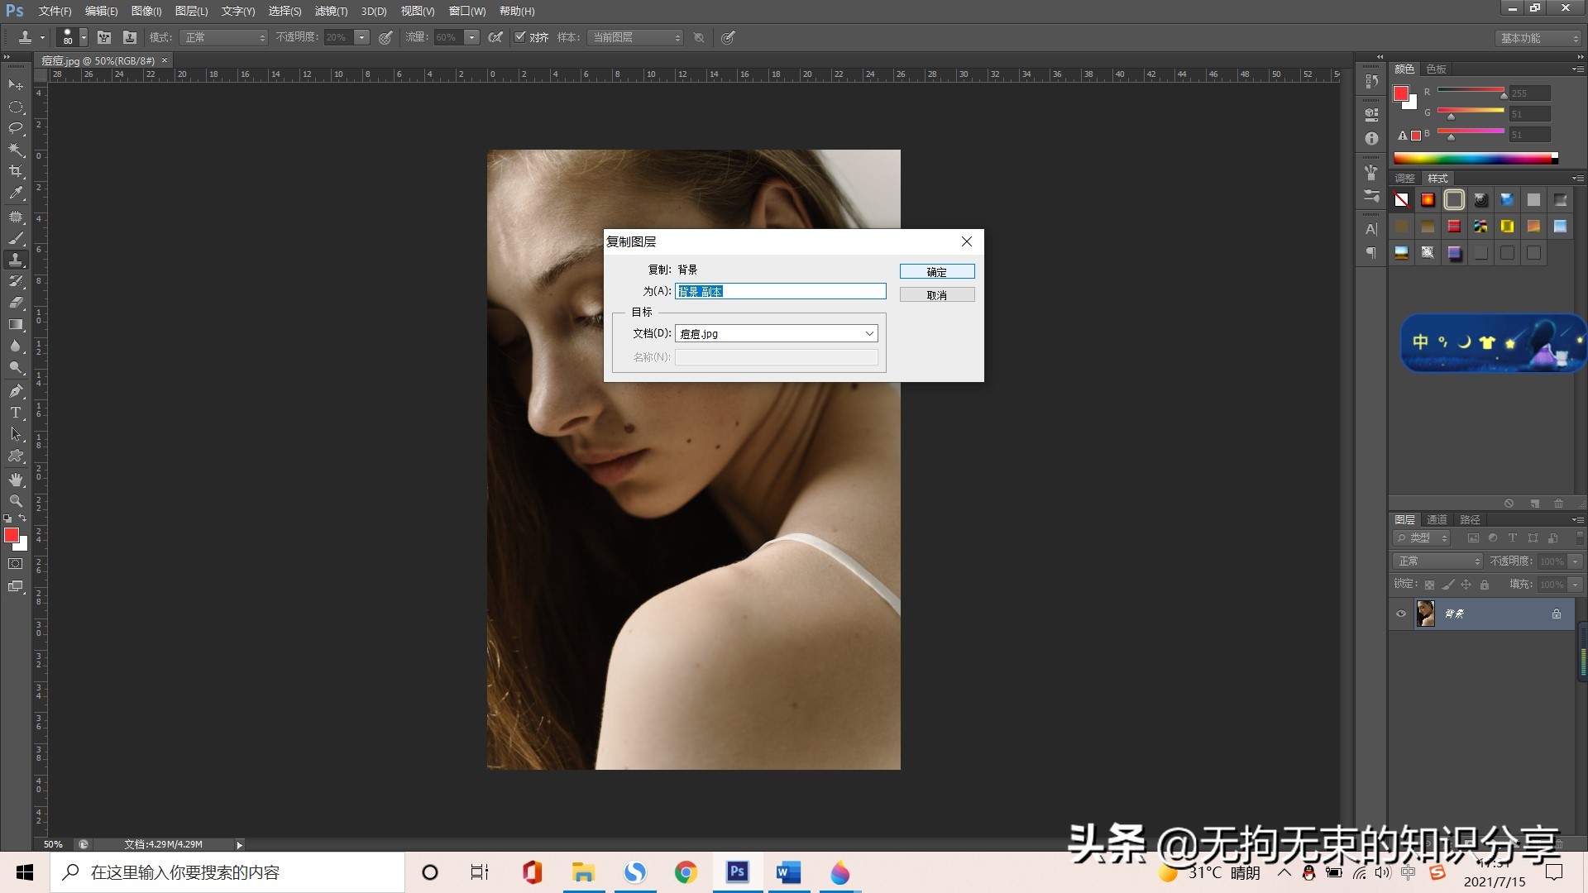Viewport: 1588px width, 893px height.
Task: Select the Magic Wand tool
Action: 16,150
